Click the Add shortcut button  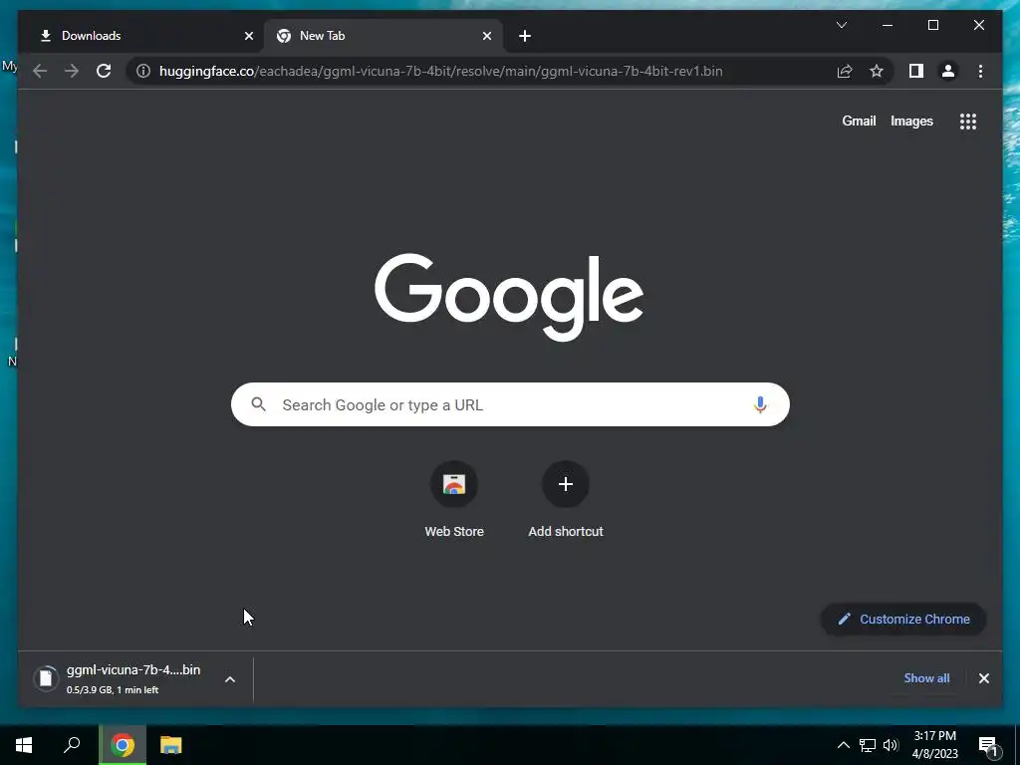pyautogui.click(x=566, y=500)
